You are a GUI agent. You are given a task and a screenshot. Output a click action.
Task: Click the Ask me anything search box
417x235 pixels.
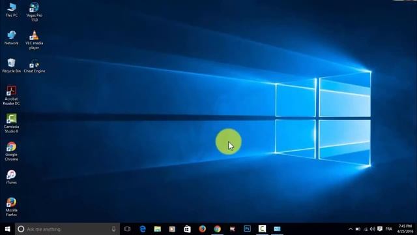click(x=67, y=229)
